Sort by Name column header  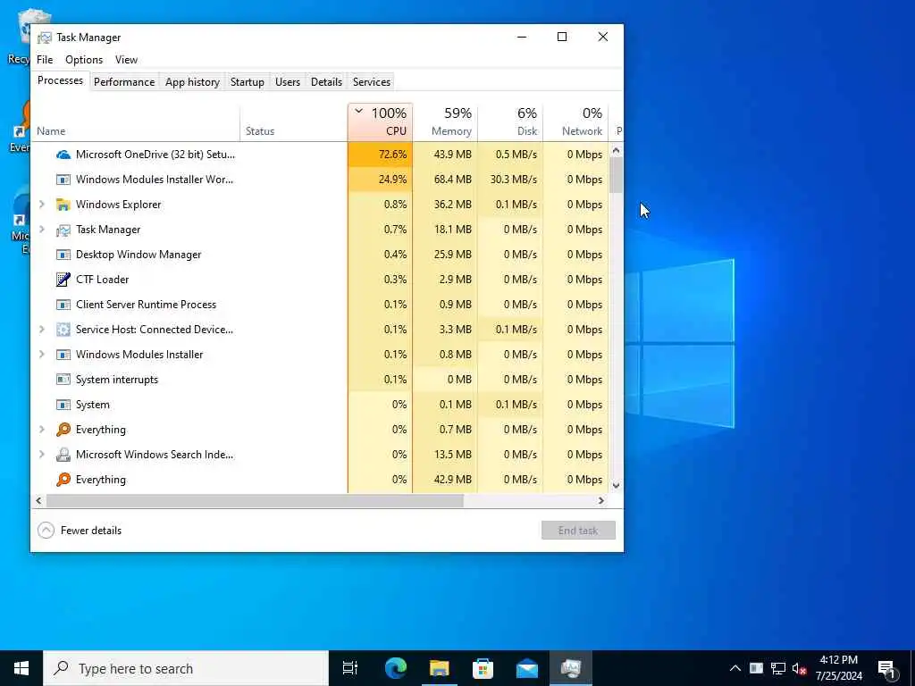pyautogui.click(x=136, y=122)
